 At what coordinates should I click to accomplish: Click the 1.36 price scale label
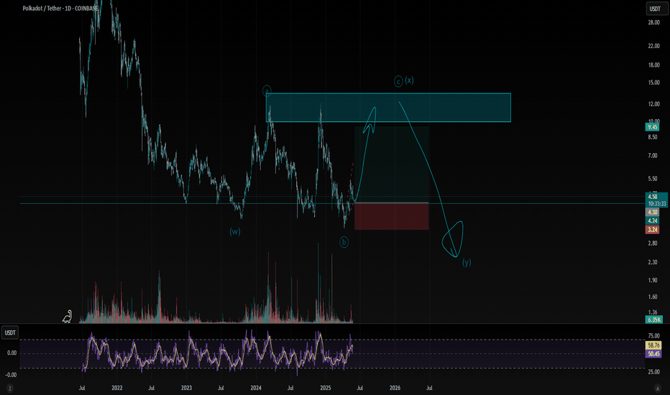(x=653, y=312)
